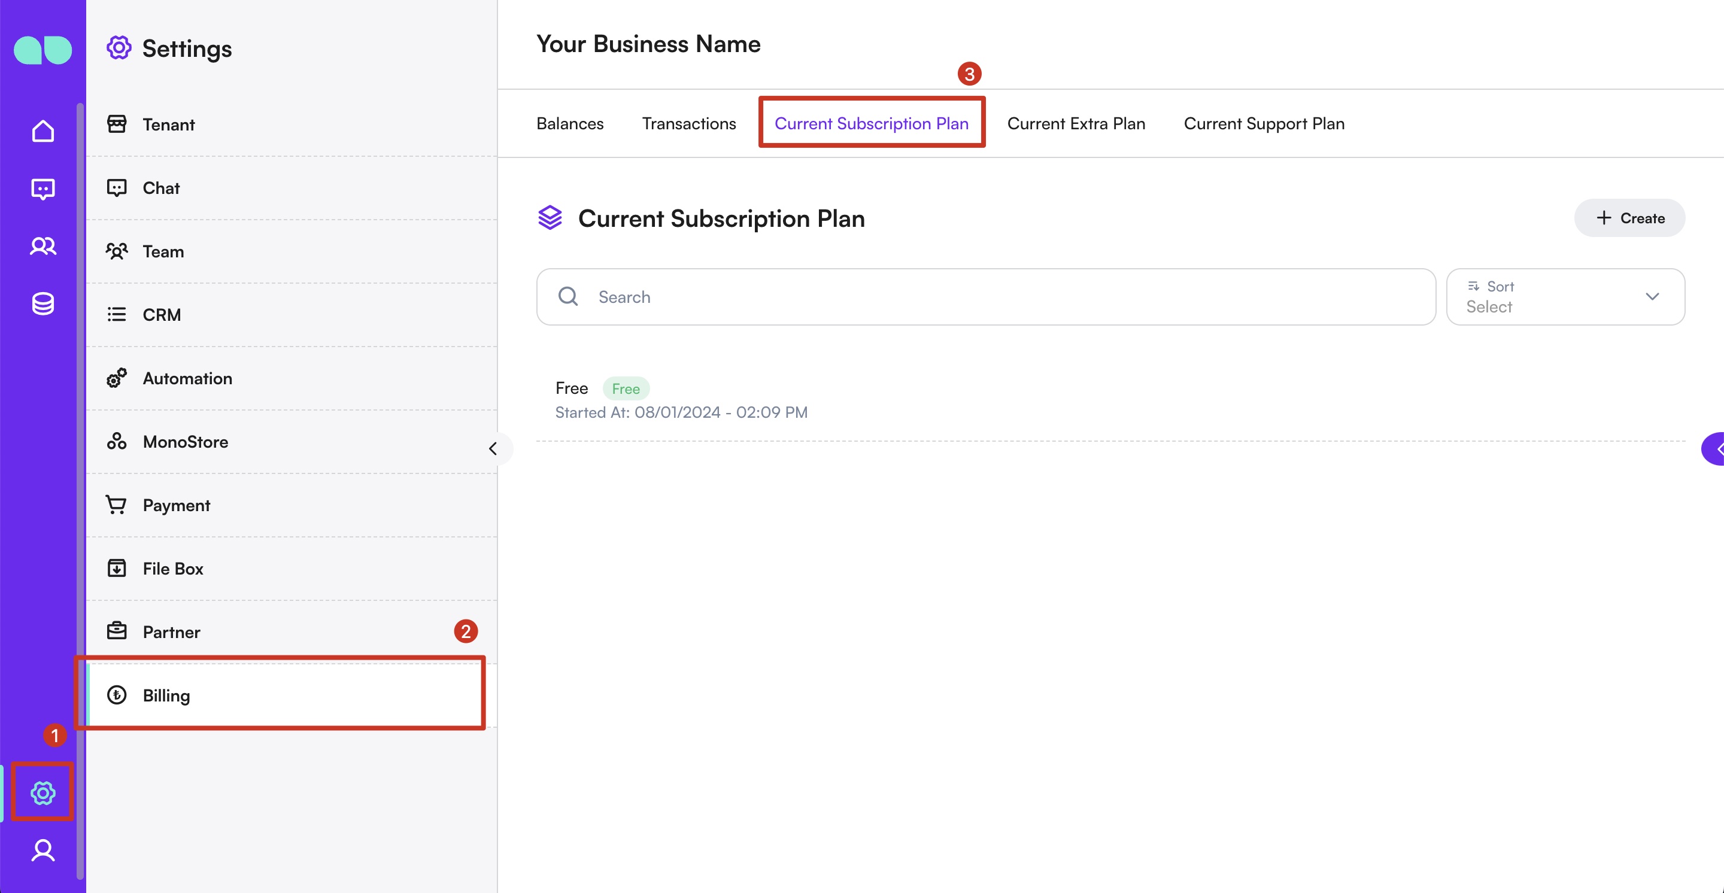Viewport: 1724px width, 893px height.
Task: Collapse the Settings panel with the chevron
Action: [494, 448]
